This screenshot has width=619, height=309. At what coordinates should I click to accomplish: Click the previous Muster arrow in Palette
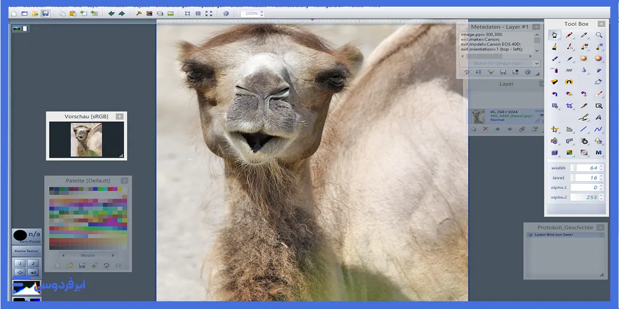(63, 255)
